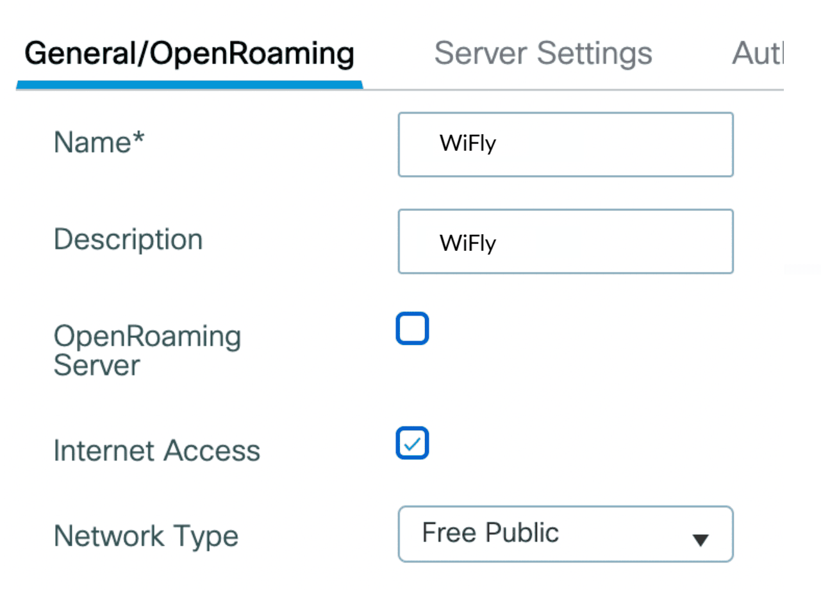Click into the Description input field
Screen dimensions: 821x590
point(565,241)
